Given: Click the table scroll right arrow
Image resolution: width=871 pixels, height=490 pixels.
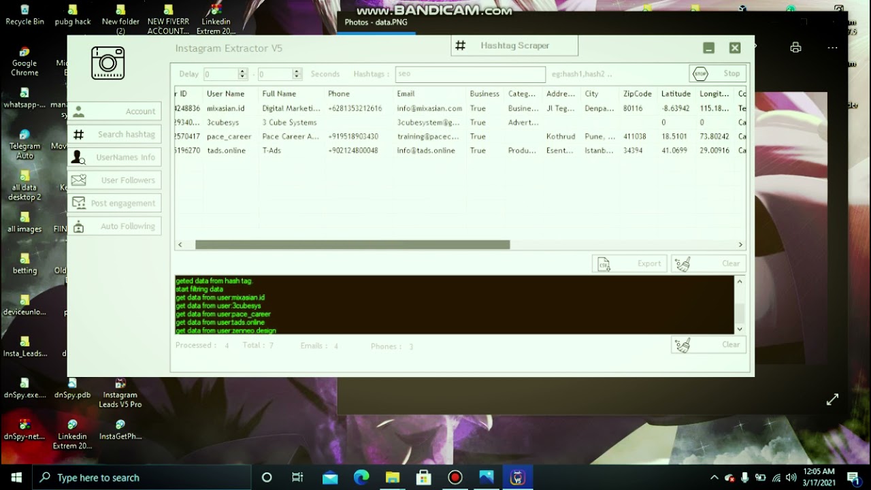Looking at the screenshot, I should point(741,245).
